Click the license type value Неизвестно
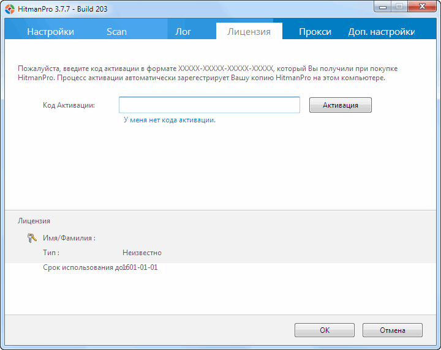 tap(142, 253)
